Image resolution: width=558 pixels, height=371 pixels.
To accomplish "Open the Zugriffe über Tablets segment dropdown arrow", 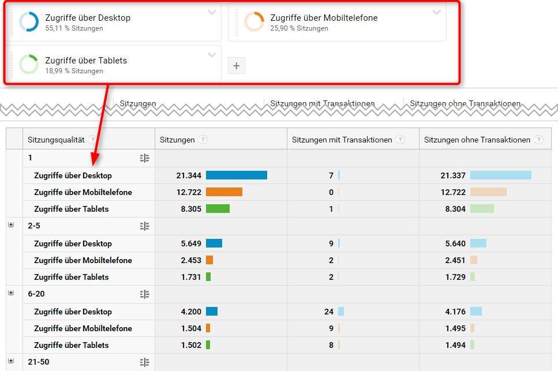I will pyautogui.click(x=212, y=55).
